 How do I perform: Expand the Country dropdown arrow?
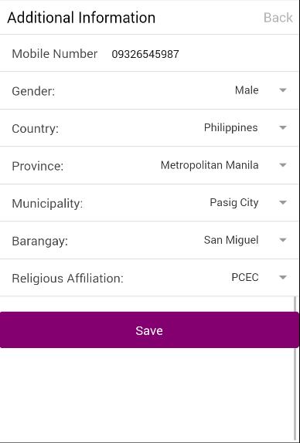(283, 127)
